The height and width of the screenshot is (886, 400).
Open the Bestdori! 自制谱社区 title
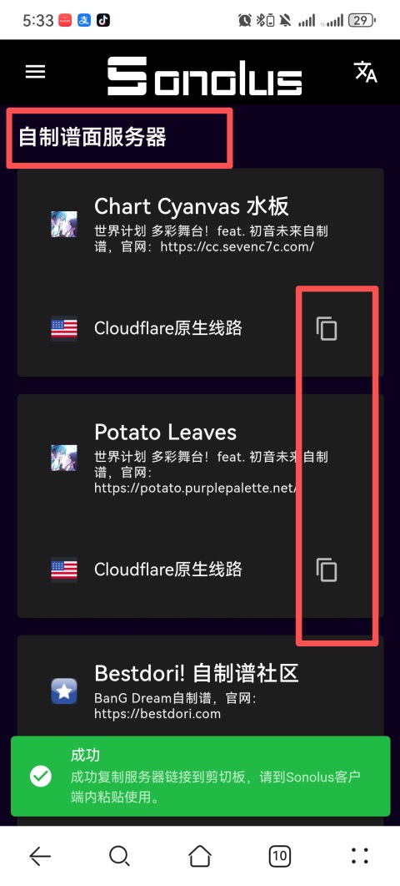coord(197,673)
